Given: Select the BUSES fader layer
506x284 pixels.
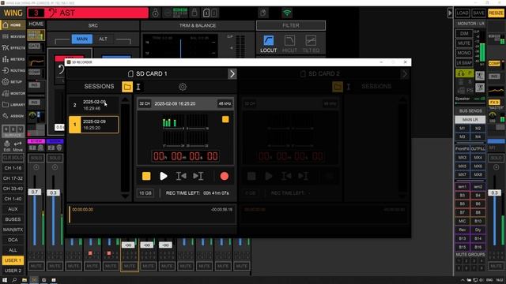Looking at the screenshot, I should pyautogui.click(x=13, y=219).
